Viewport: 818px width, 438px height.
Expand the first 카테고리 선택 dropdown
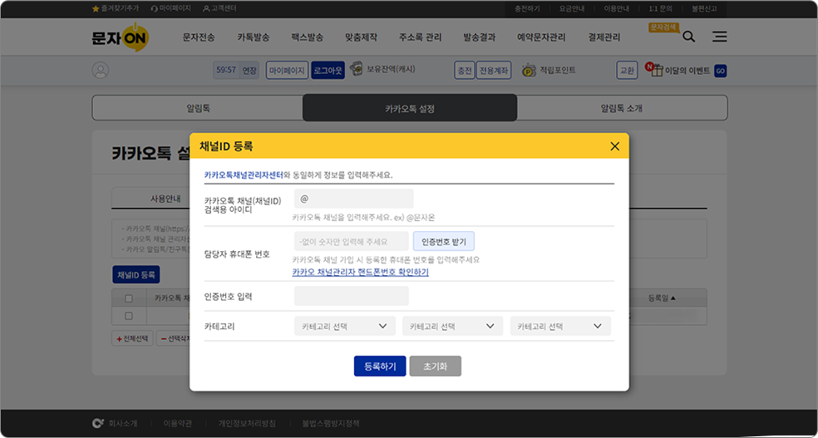pos(344,326)
